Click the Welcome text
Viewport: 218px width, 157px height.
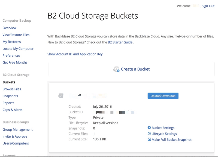point(184,6)
